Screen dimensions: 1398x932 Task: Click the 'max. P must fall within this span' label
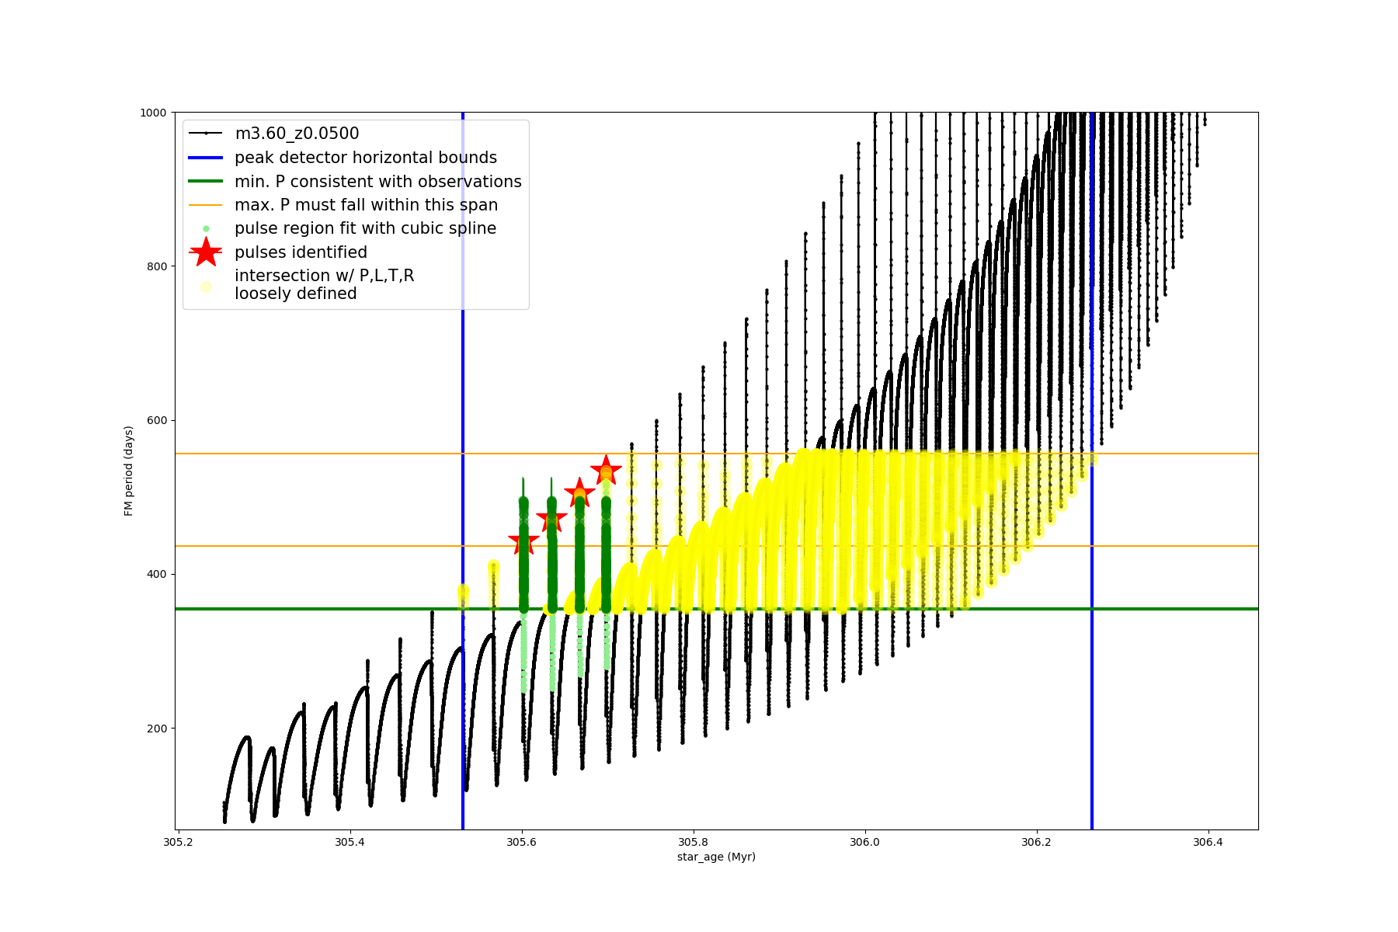[366, 205]
